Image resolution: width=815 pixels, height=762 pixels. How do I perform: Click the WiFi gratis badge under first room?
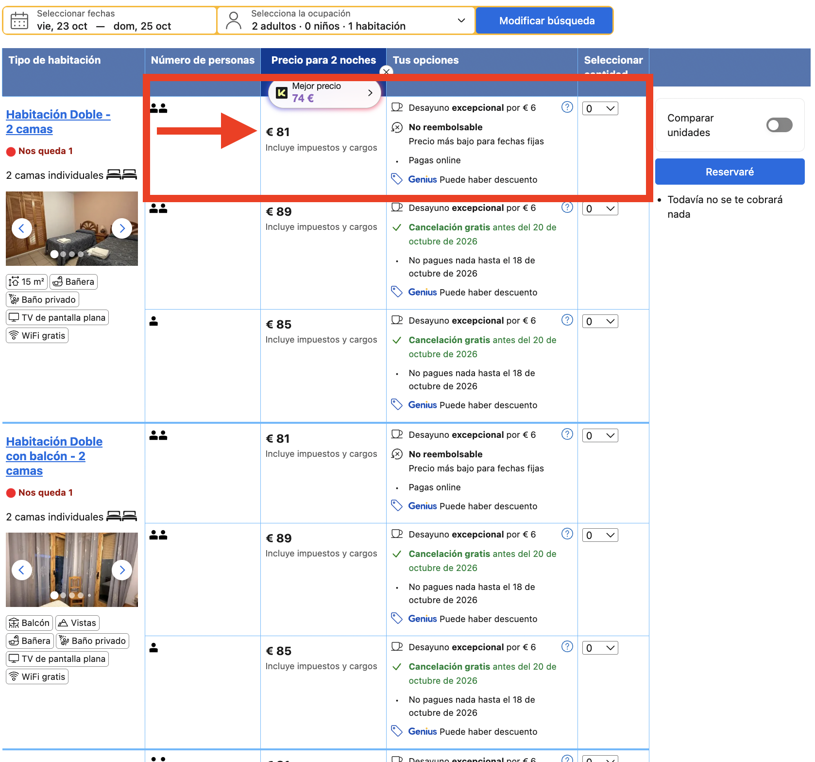click(x=37, y=335)
